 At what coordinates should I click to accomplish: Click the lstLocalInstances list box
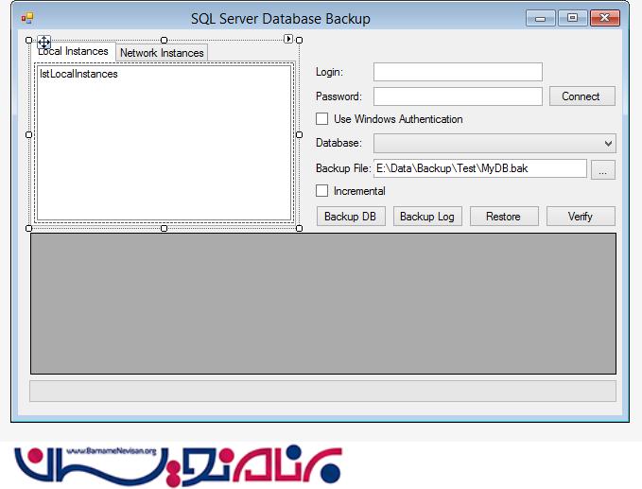coord(164,142)
